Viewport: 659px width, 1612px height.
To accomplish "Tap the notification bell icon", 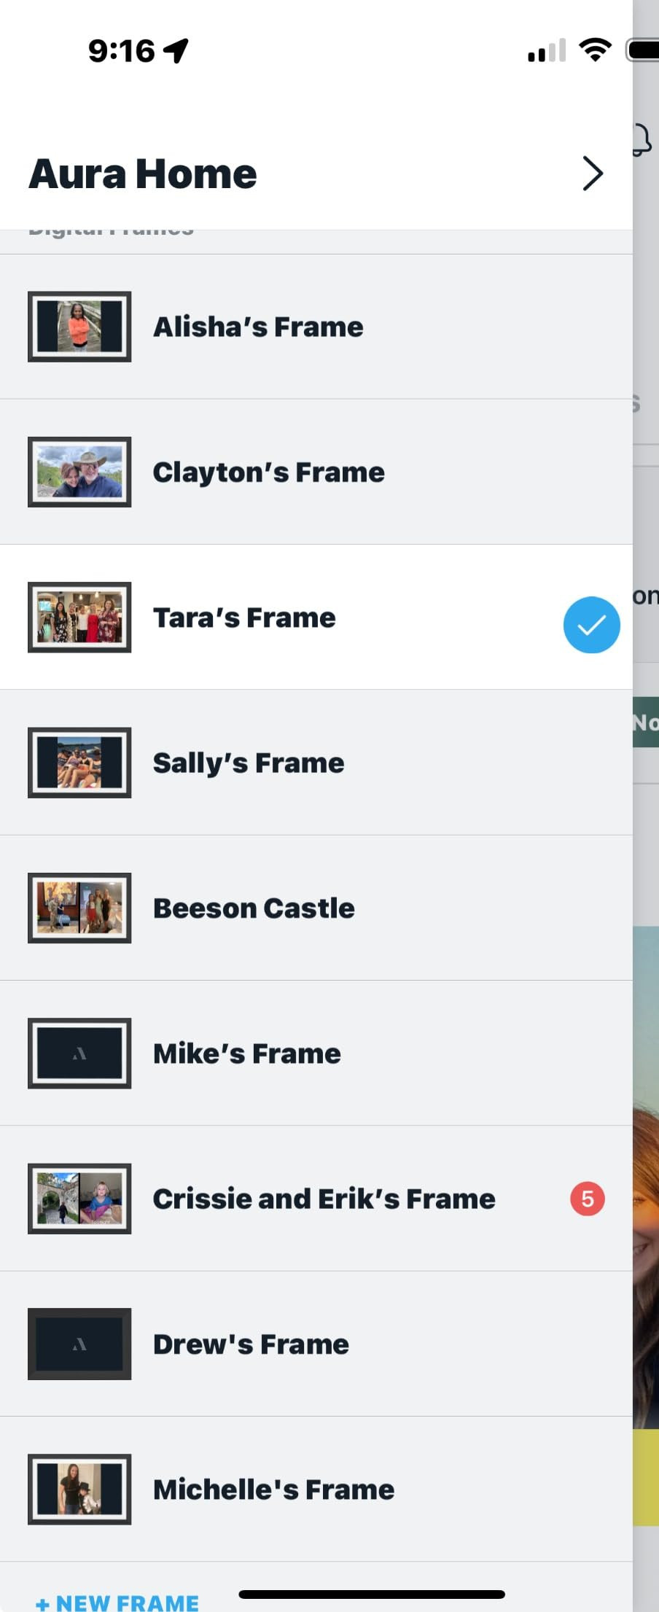I will pos(642,139).
